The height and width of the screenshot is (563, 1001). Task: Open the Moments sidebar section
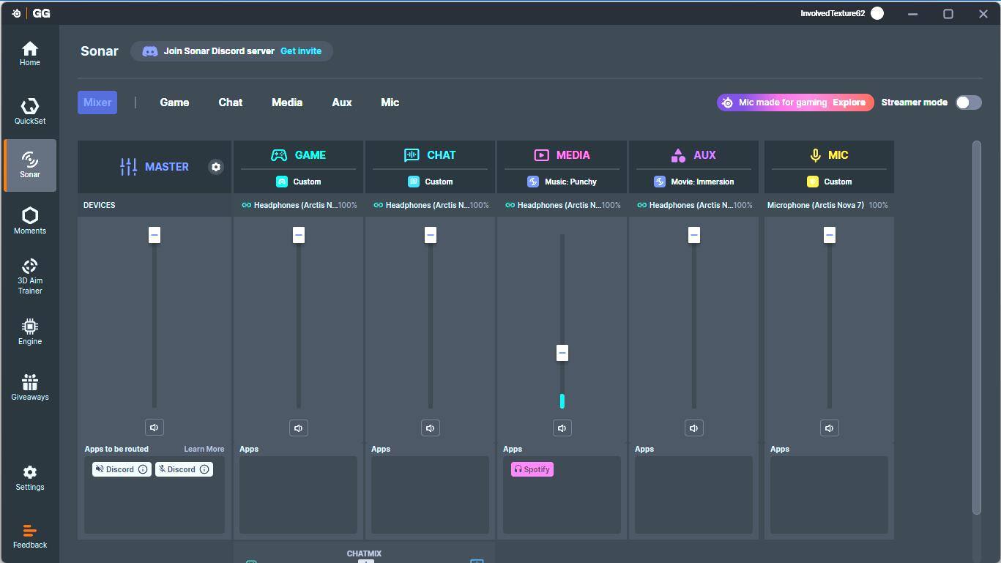tap(30, 220)
